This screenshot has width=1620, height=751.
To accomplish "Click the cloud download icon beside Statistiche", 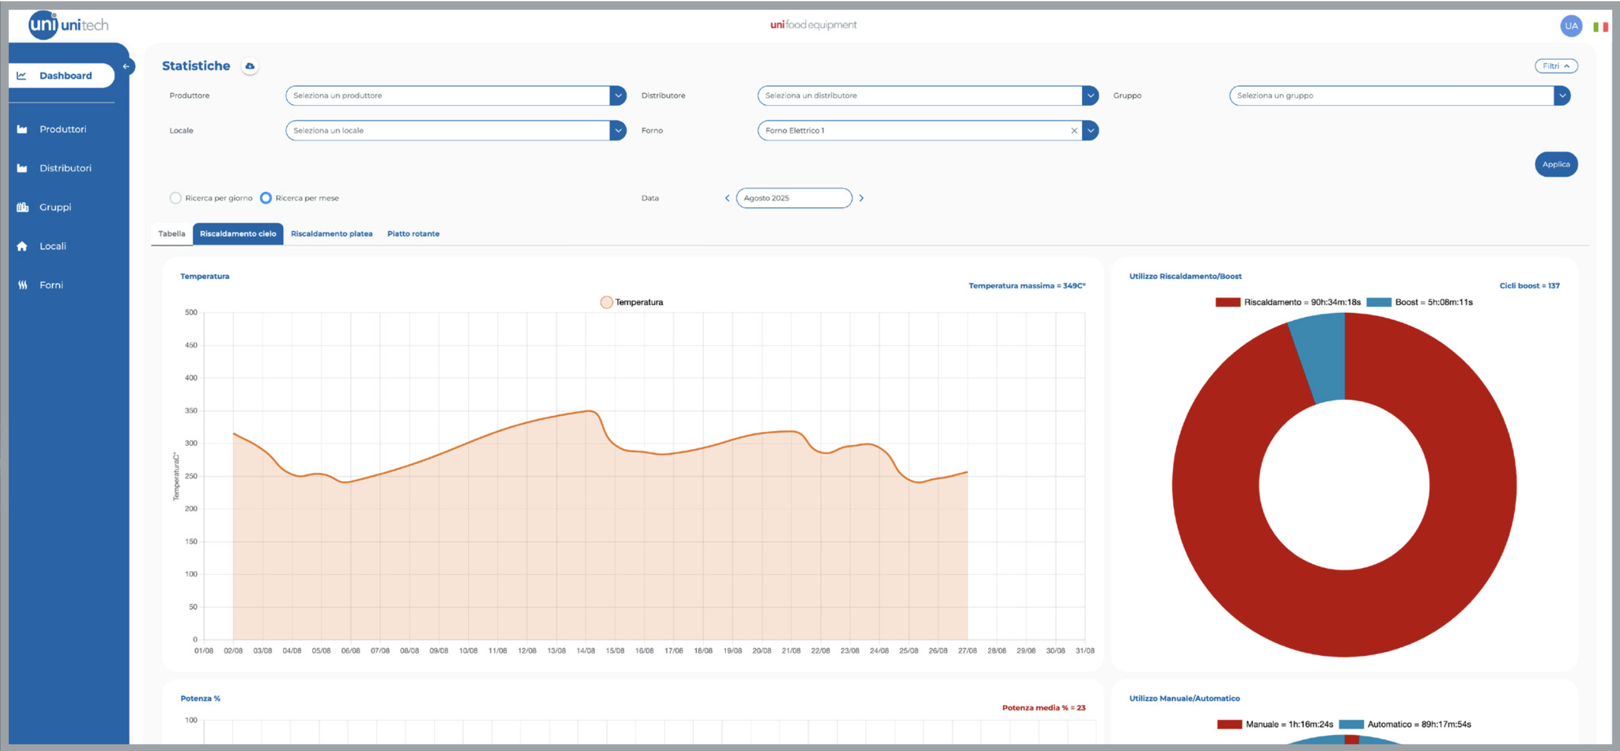I will (250, 66).
